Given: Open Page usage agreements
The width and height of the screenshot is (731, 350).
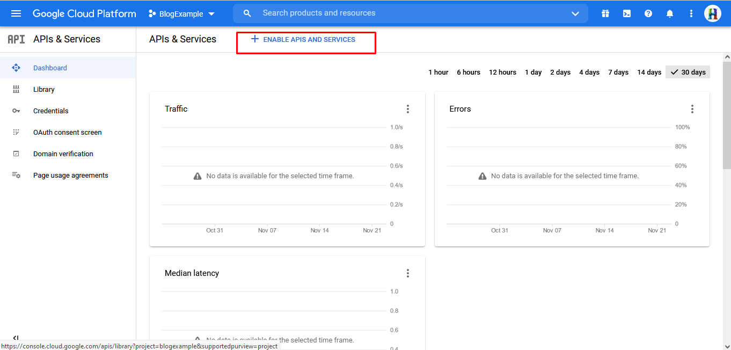Looking at the screenshot, I should [x=68, y=175].
